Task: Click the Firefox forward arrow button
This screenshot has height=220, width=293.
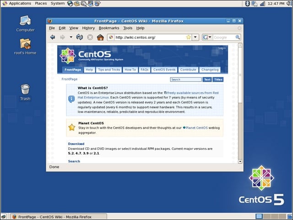Action: (x=62, y=37)
